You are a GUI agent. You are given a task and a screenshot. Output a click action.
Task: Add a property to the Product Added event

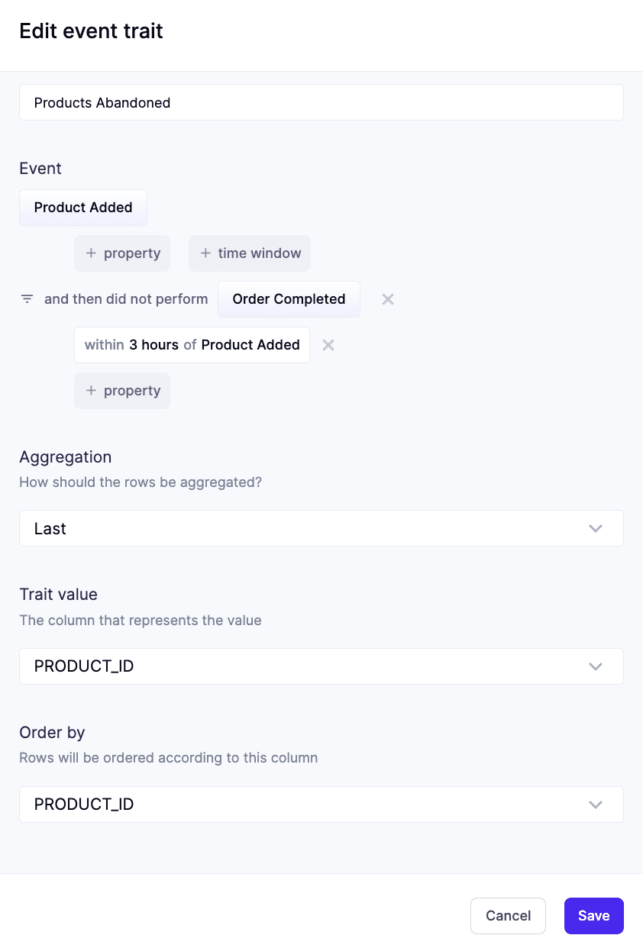pos(122,253)
